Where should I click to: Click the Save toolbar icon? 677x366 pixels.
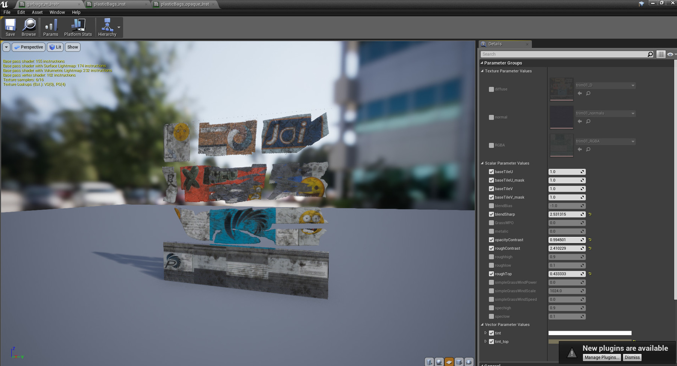click(x=10, y=26)
